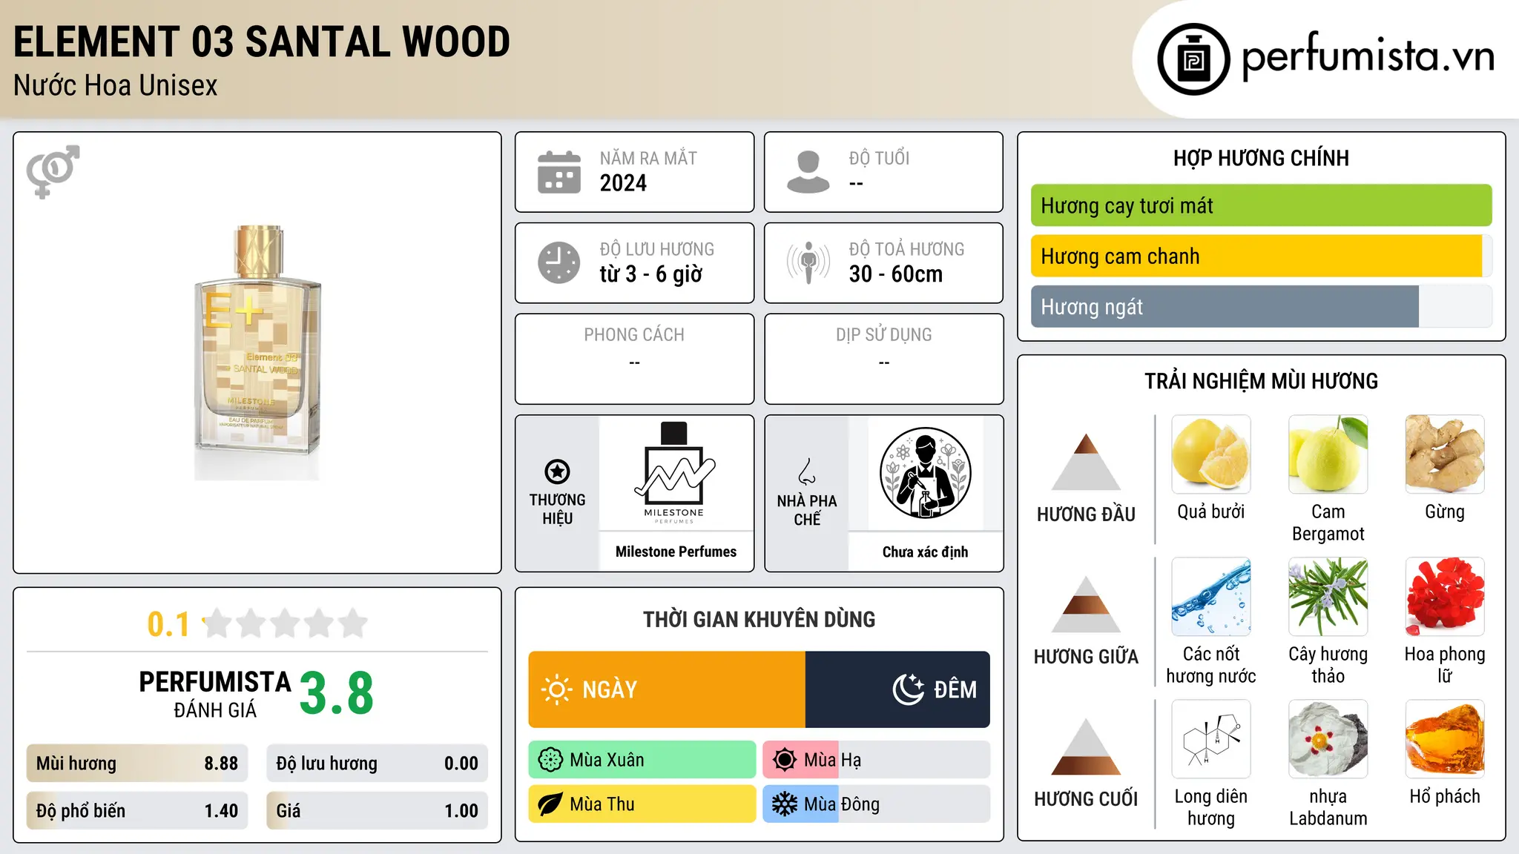
Task: Click the Milestone Perfumes brand name
Action: click(x=676, y=552)
